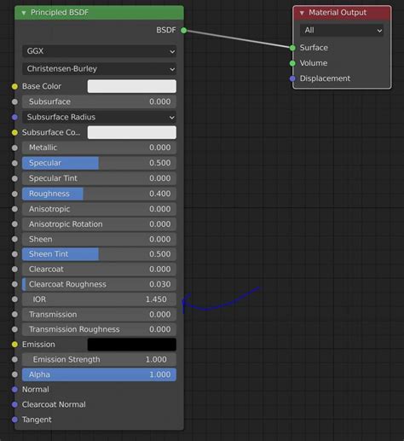Click the purple Normal input socket

14,390
